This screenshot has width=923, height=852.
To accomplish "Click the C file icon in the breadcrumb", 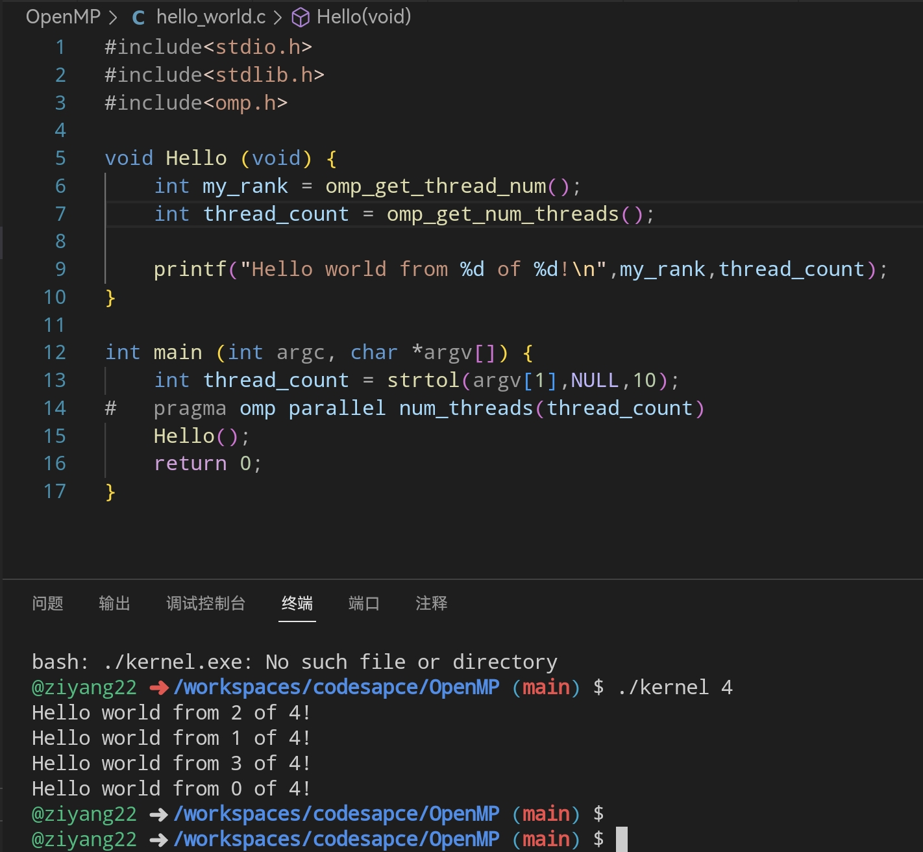I will click(138, 18).
